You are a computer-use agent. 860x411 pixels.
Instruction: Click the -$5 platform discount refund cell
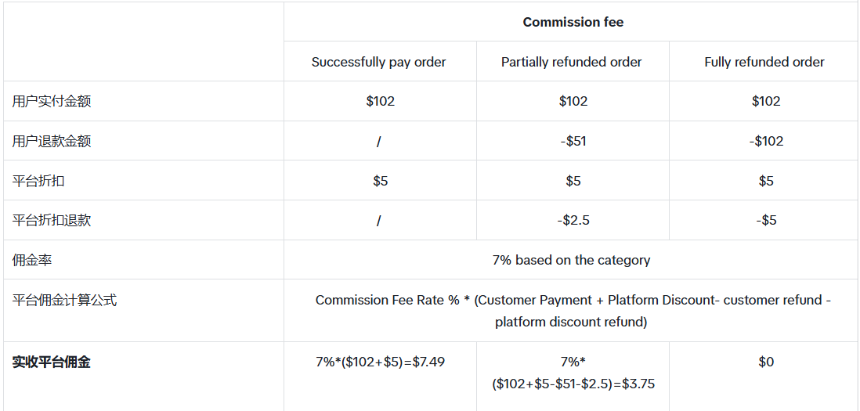click(765, 220)
